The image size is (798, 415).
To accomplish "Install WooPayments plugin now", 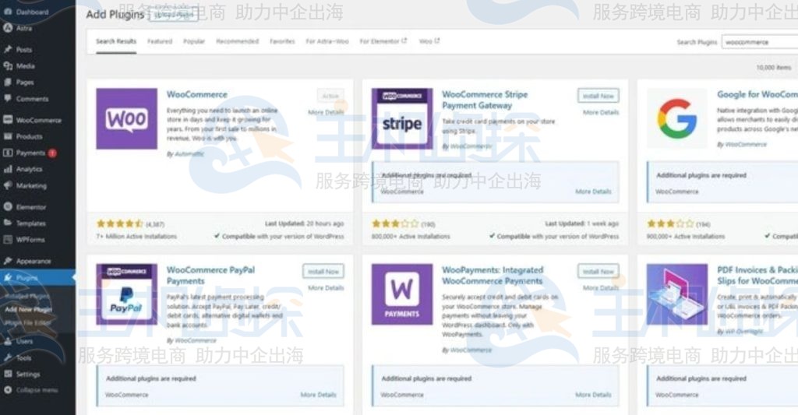I will coord(598,271).
